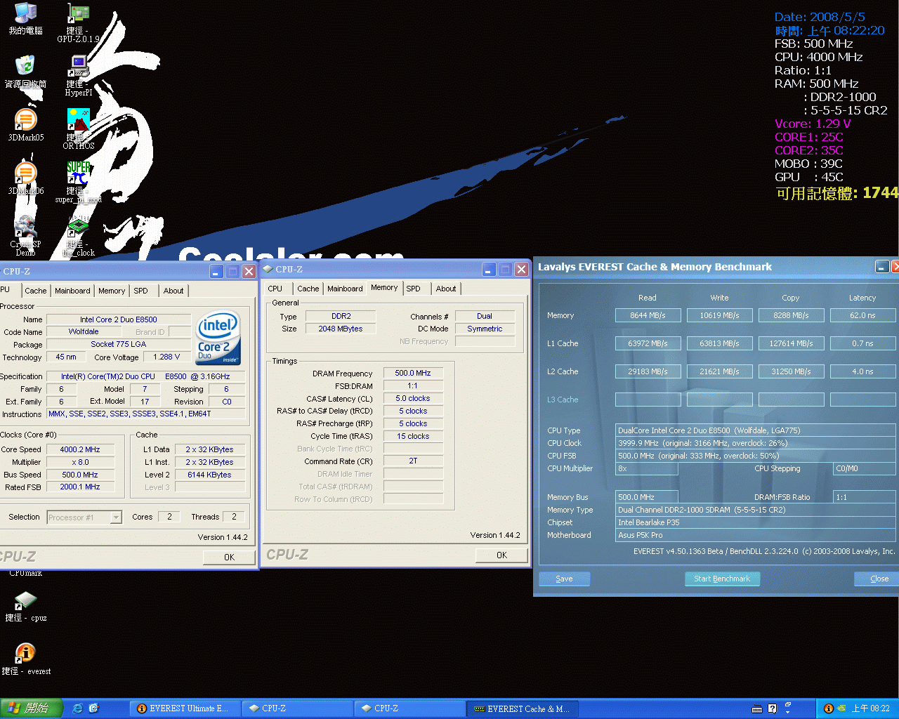Screen dimensions: 899x719
Task: Click the taskbar clock showing 08:22
Action: click(870, 708)
